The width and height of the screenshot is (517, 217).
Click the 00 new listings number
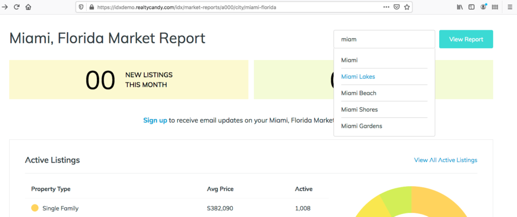100,80
